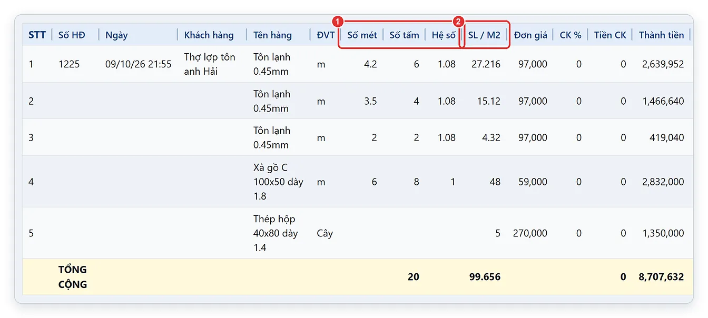Click the quantity value 4.32

491,138
